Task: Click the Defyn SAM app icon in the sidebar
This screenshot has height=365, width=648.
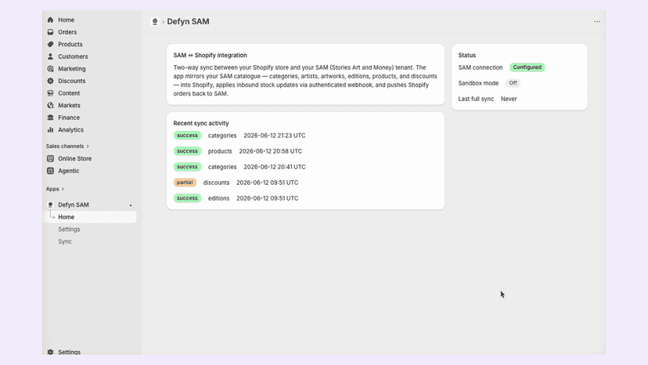Action: tap(50, 205)
